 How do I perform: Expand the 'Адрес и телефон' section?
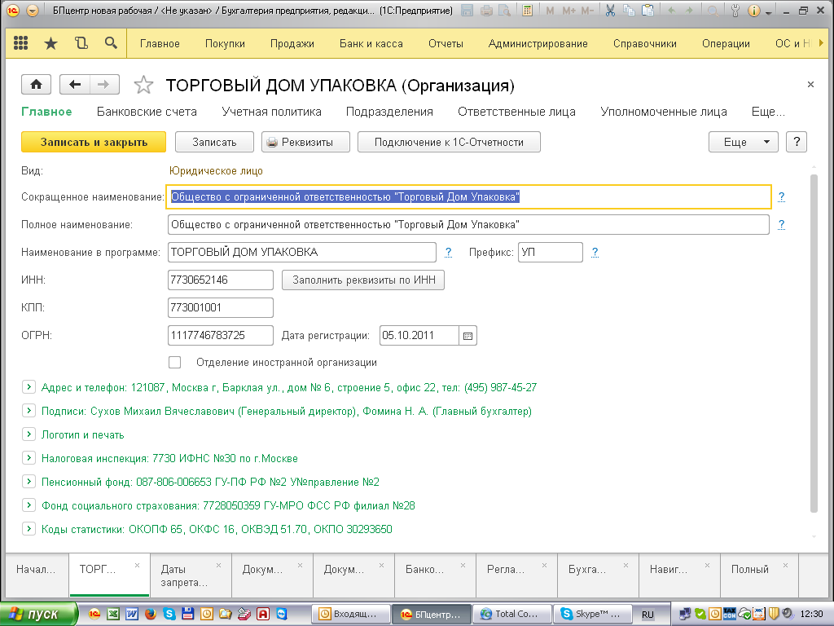click(x=29, y=388)
